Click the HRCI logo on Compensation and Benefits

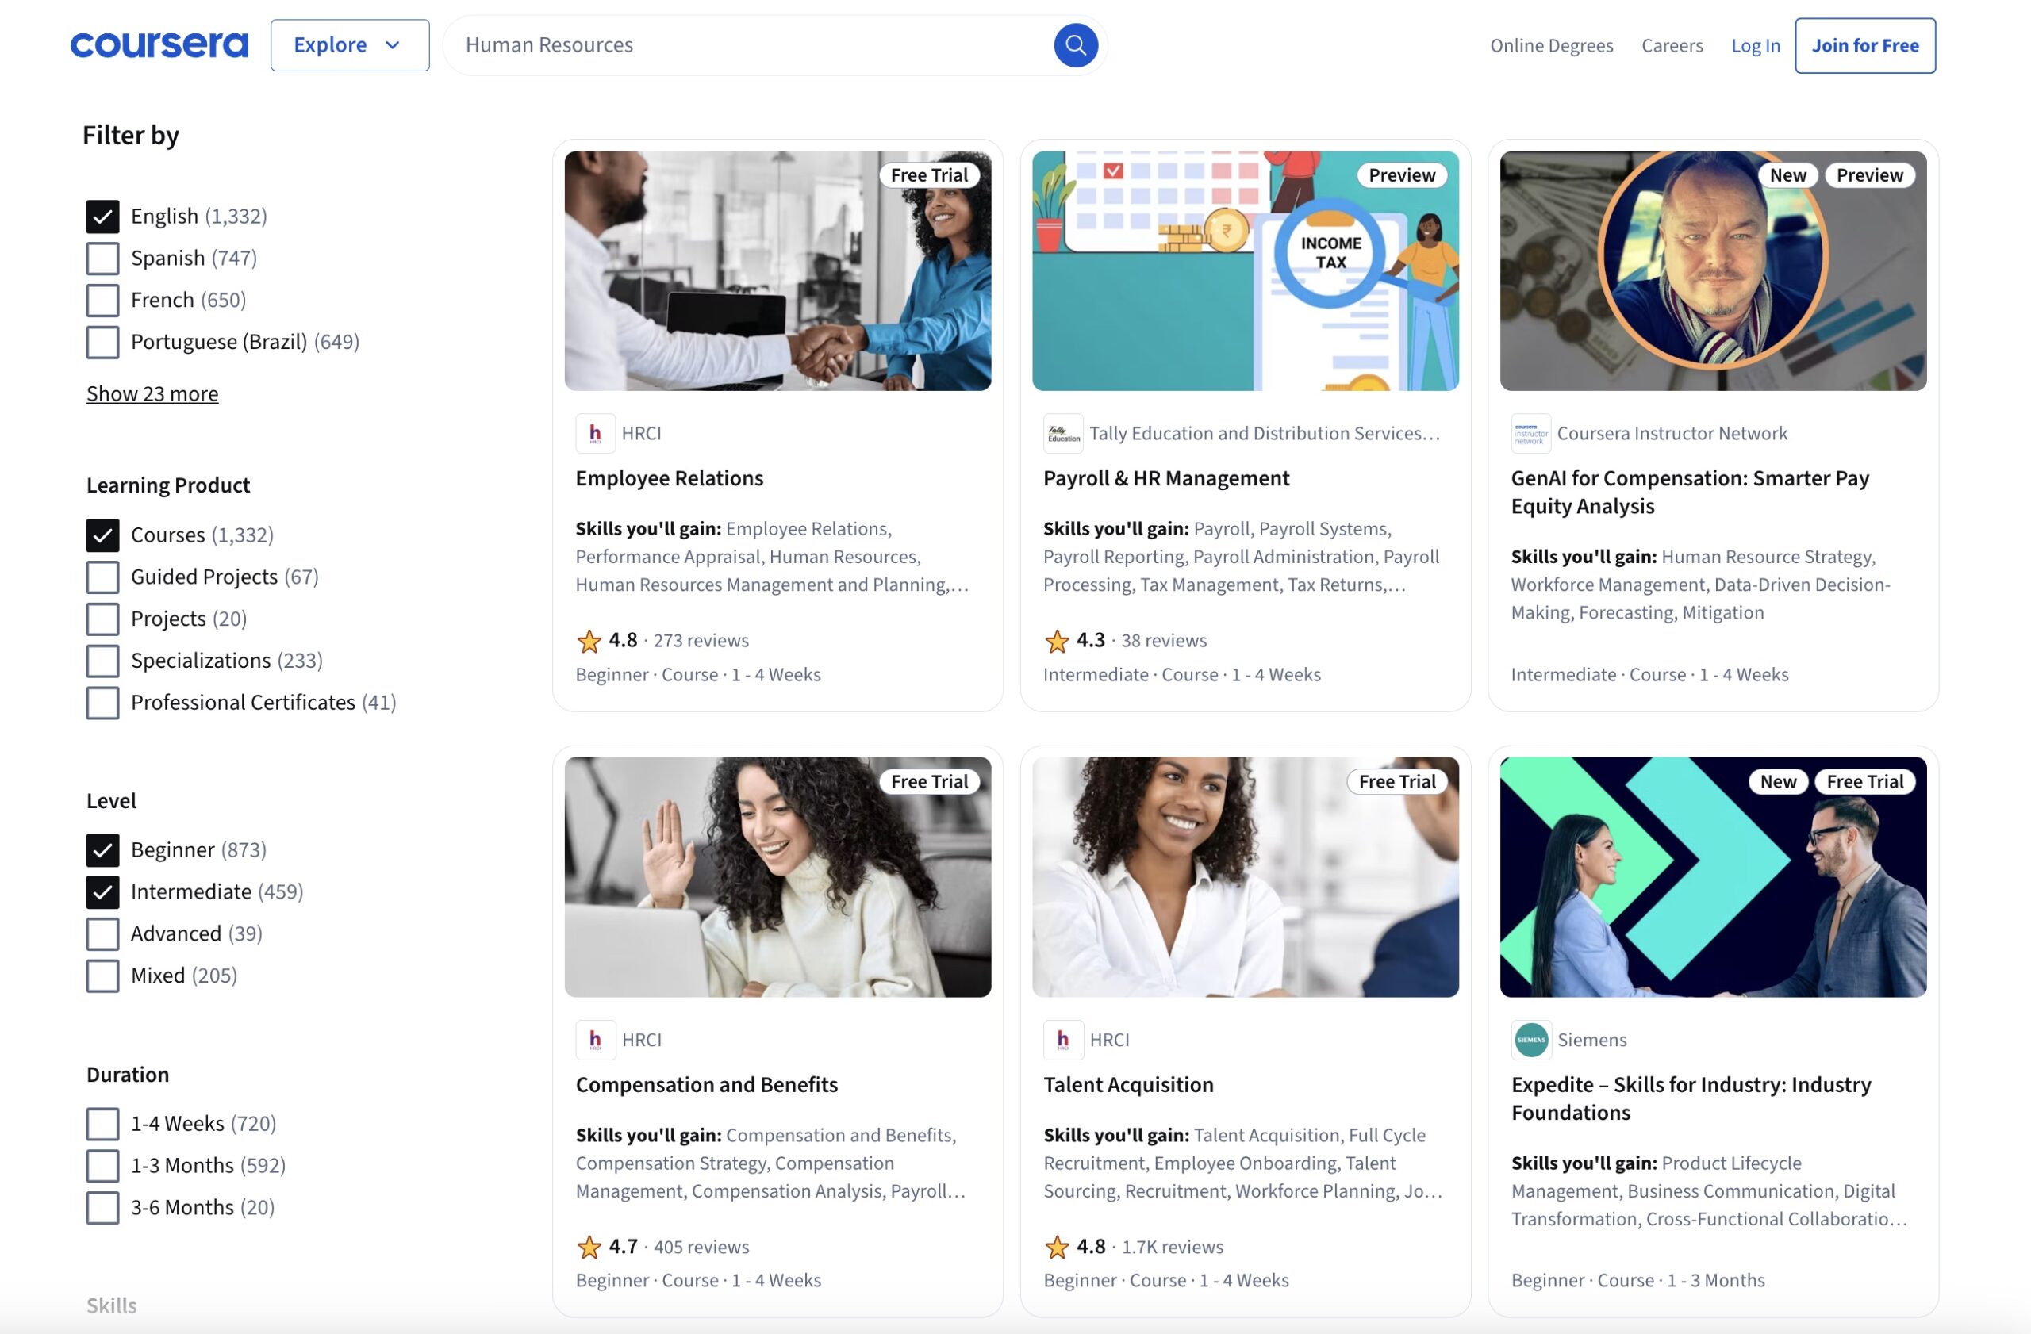(596, 1040)
